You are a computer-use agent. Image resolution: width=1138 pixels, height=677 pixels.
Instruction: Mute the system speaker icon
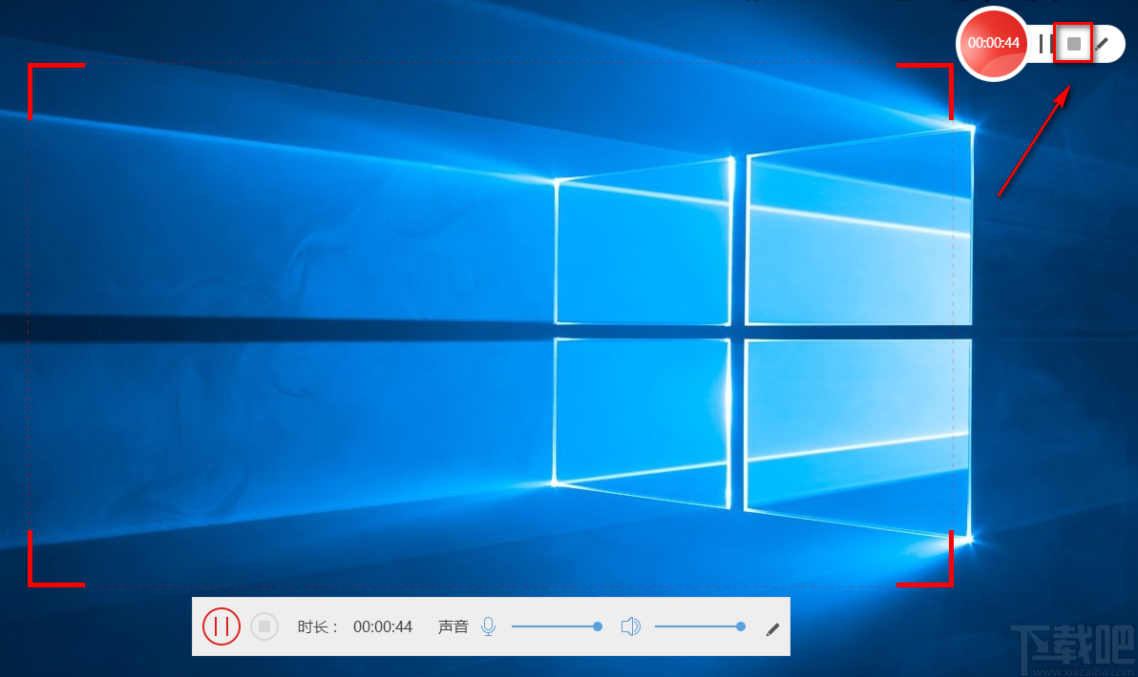coord(631,626)
